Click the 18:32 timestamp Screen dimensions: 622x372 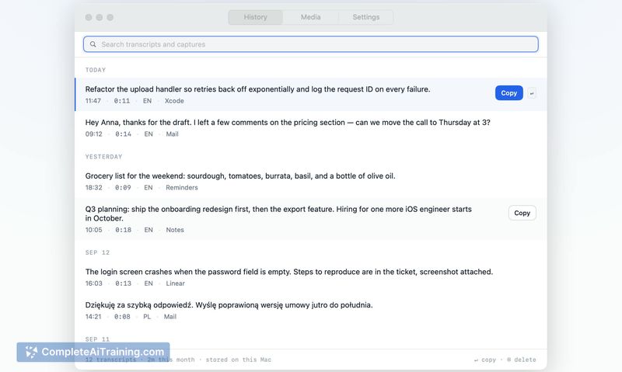coord(93,187)
